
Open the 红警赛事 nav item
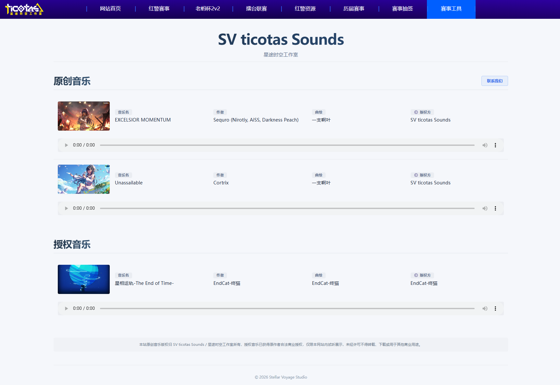click(159, 9)
